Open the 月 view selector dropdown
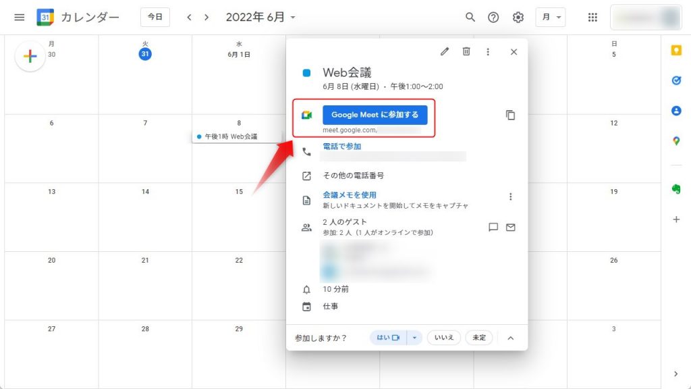This screenshot has height=389, width=691. click(x=551, y=17)
